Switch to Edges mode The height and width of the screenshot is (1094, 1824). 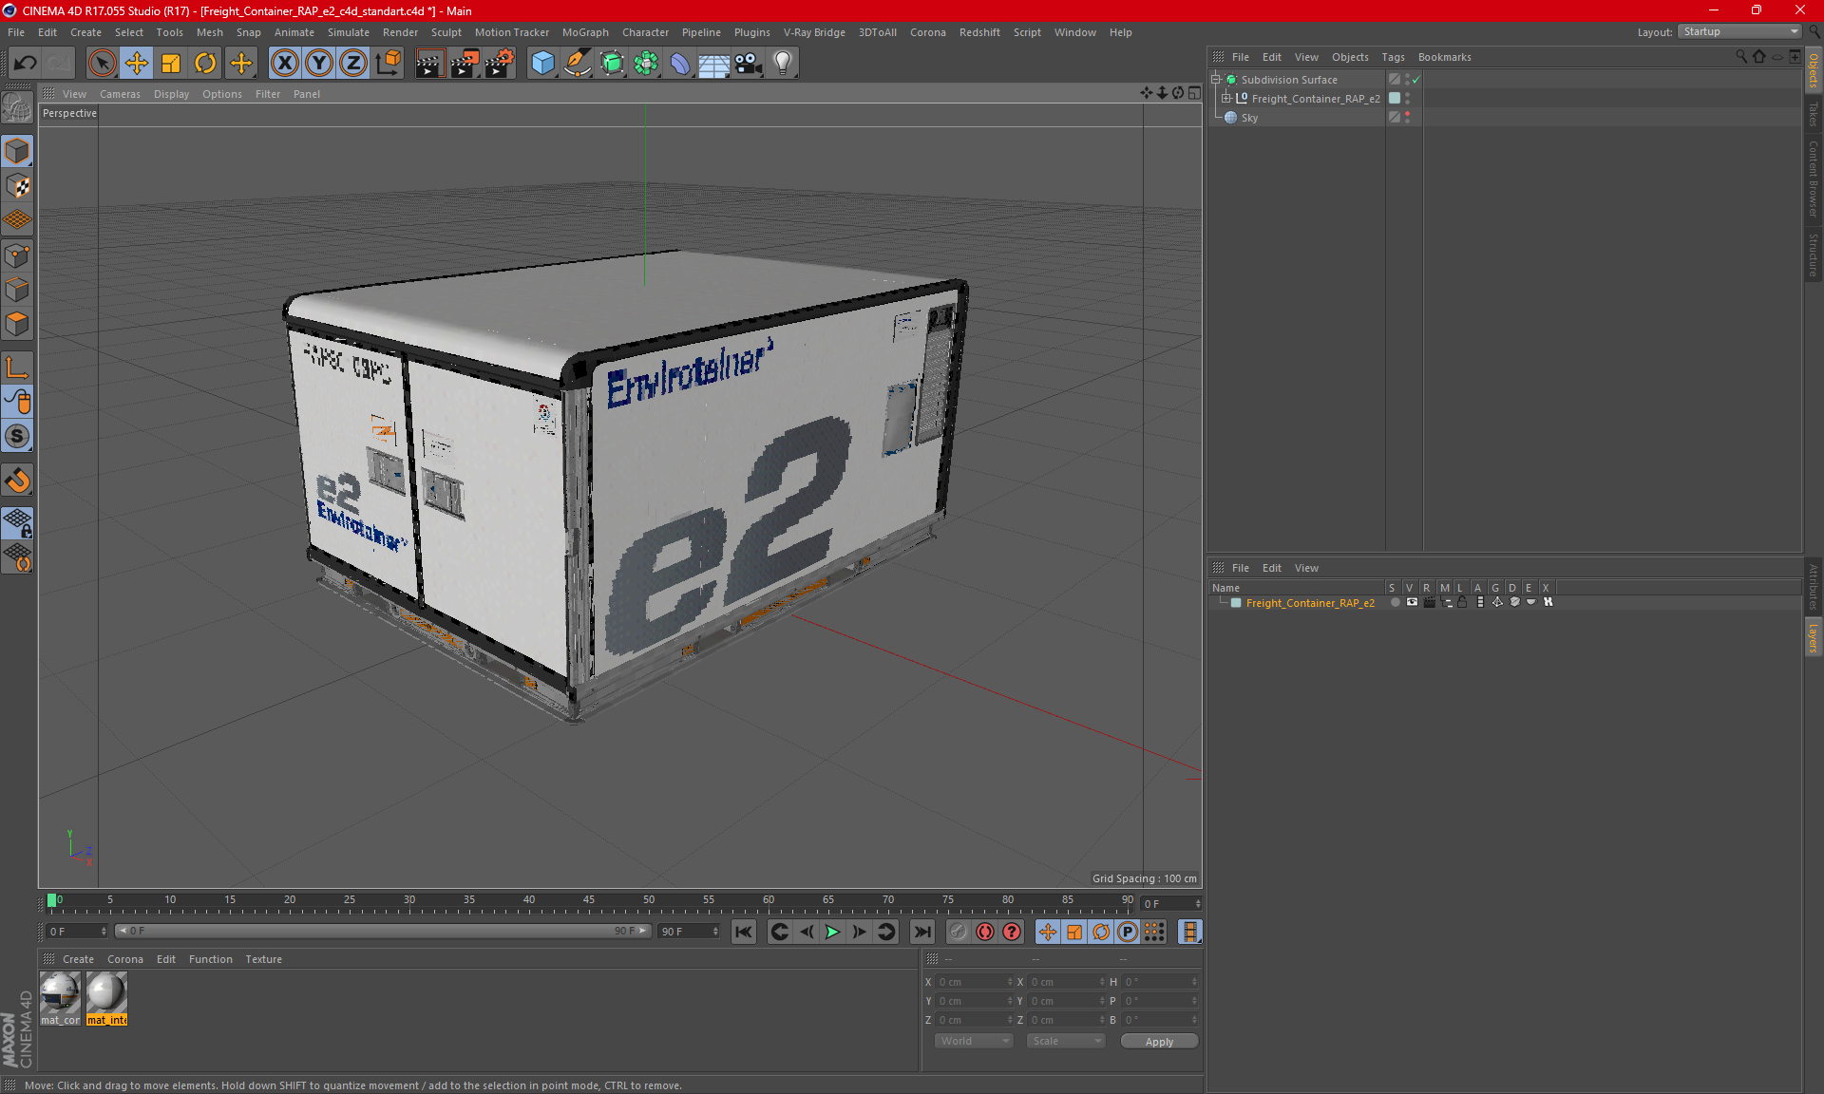tap(17, 289)
